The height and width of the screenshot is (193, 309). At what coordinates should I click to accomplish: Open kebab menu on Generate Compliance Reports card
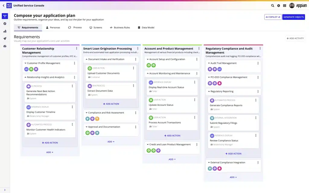256,100
